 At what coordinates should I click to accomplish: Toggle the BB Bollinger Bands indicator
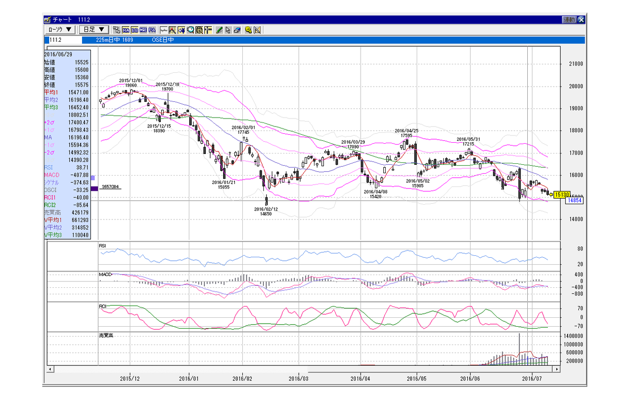point(135,30)
